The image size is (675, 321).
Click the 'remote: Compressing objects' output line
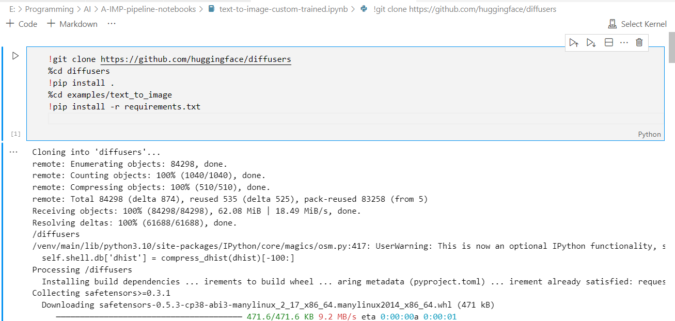[x=151, y=187]
